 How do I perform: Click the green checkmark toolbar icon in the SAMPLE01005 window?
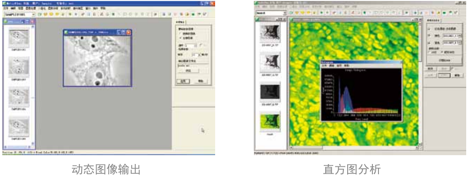pos(204,14)
